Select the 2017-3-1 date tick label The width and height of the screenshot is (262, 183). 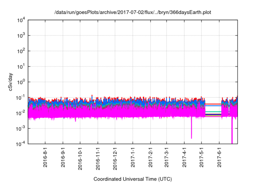(166, 159)
